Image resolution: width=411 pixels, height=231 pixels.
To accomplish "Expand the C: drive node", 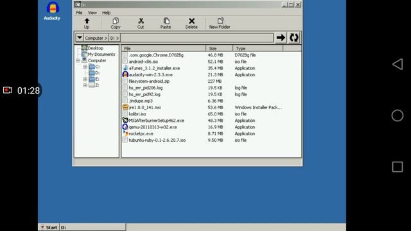I will (x=85, y=67).
